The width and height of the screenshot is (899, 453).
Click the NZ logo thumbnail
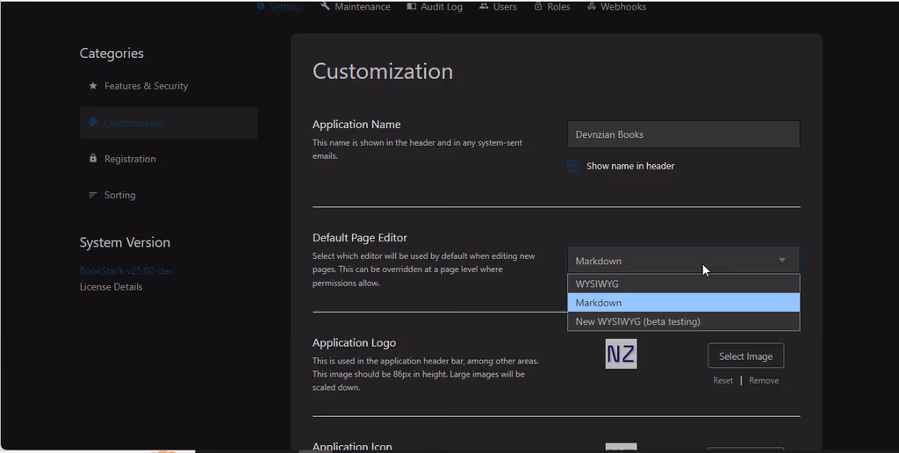pyautogui.click(x=621, y=354)
